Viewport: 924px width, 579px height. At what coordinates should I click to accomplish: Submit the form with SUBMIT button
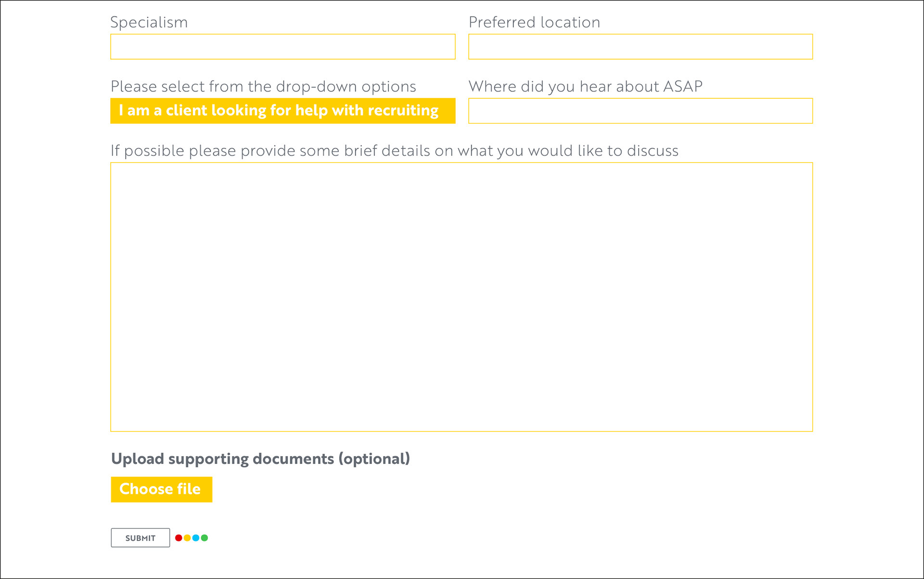[140, 538]
